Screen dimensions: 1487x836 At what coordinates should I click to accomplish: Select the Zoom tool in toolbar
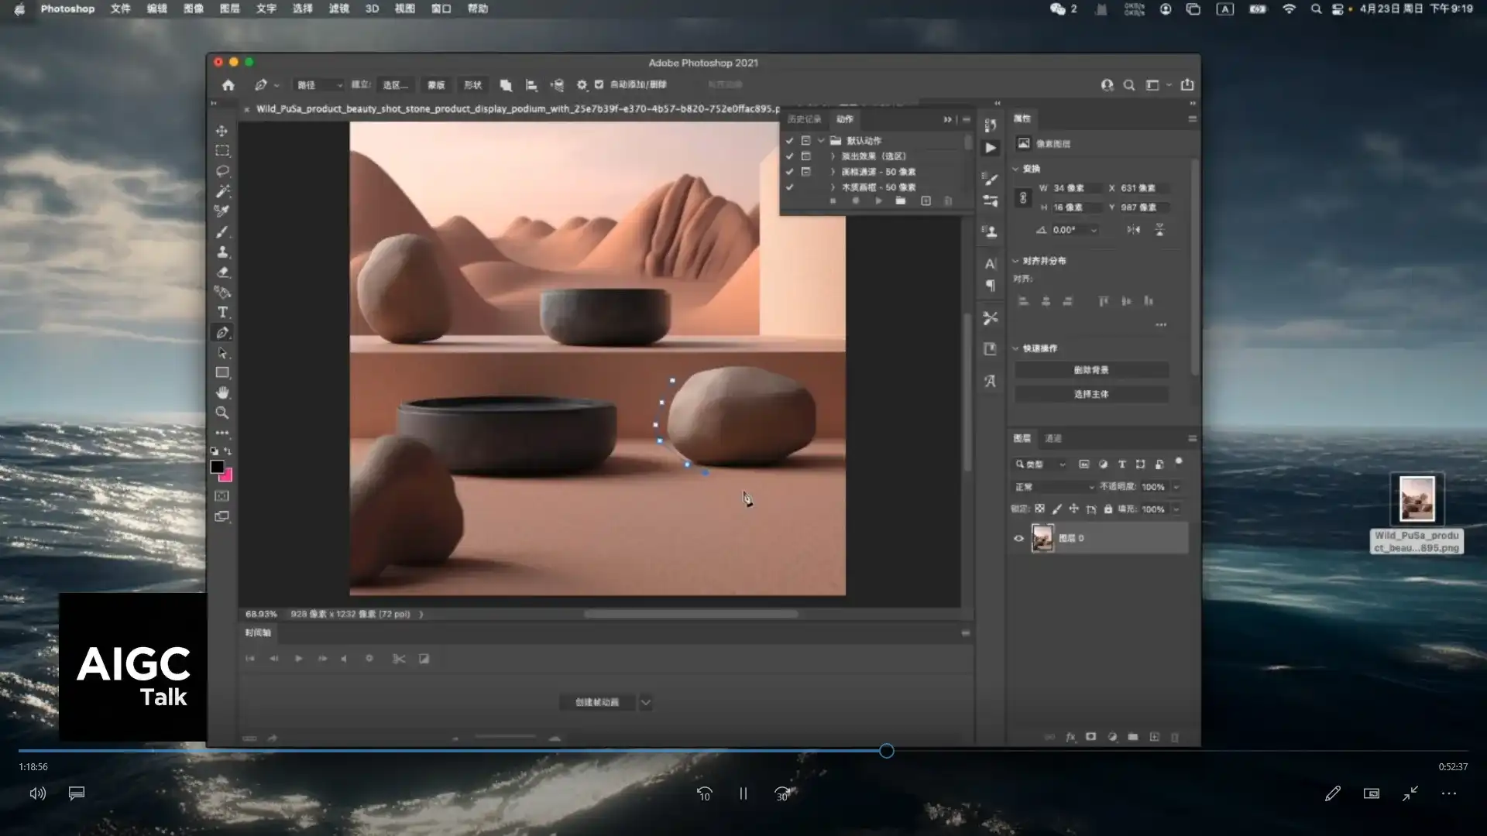[222, 413]
